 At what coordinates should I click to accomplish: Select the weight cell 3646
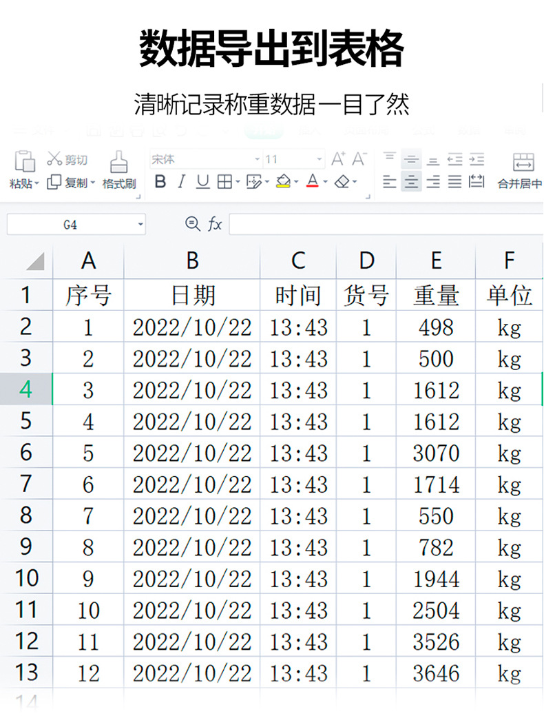436,673
